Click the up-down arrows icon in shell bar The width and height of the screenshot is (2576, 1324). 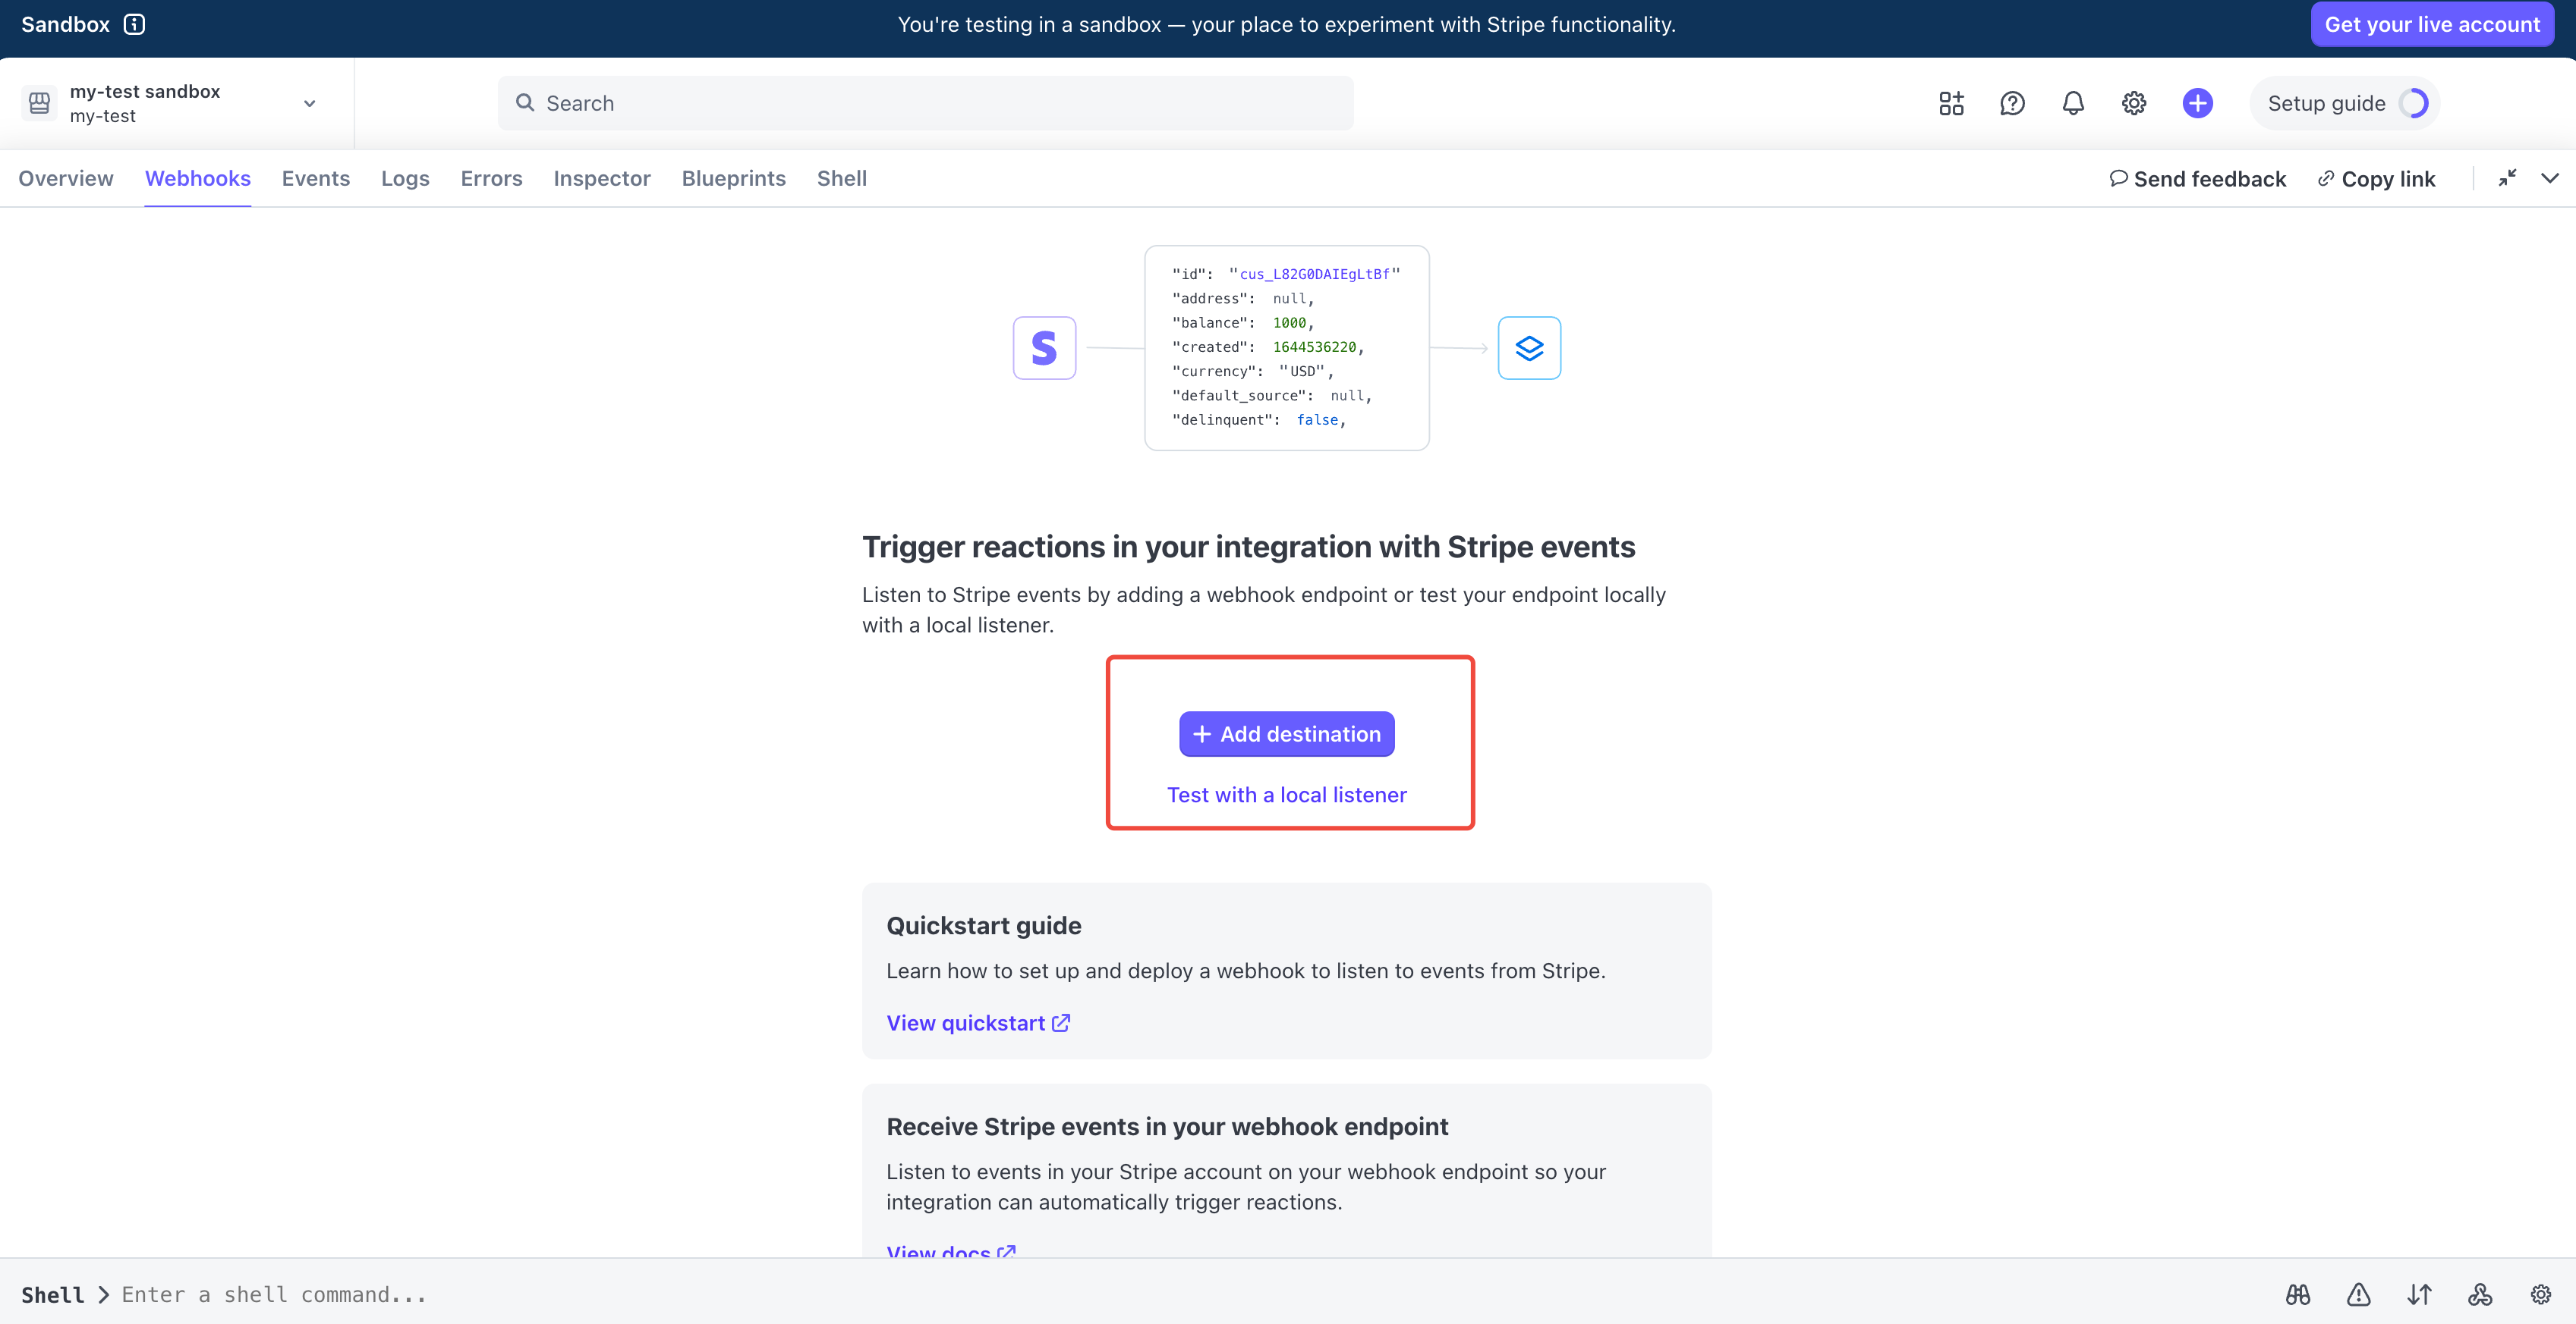tap(2419, 1295)
